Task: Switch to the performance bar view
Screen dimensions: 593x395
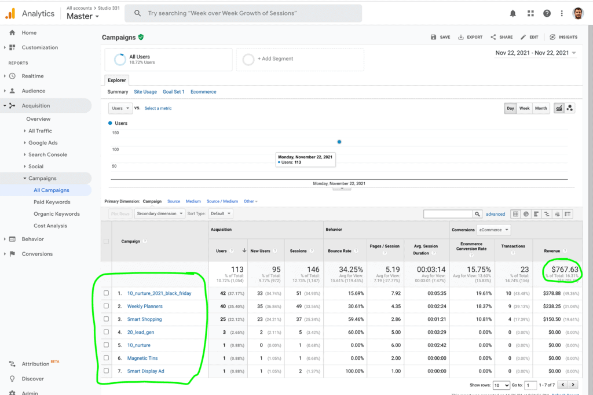Action: coord(536,214)
